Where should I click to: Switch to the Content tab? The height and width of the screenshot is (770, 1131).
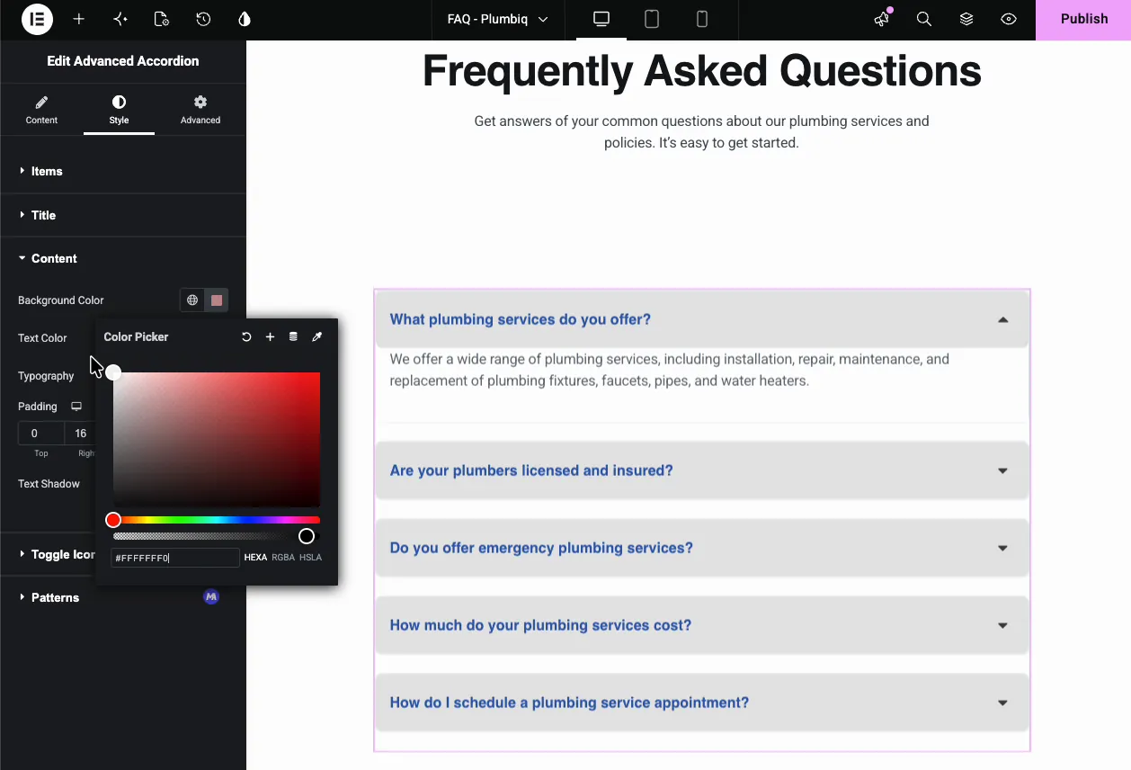pyautogui.click(x=41, y=110)
